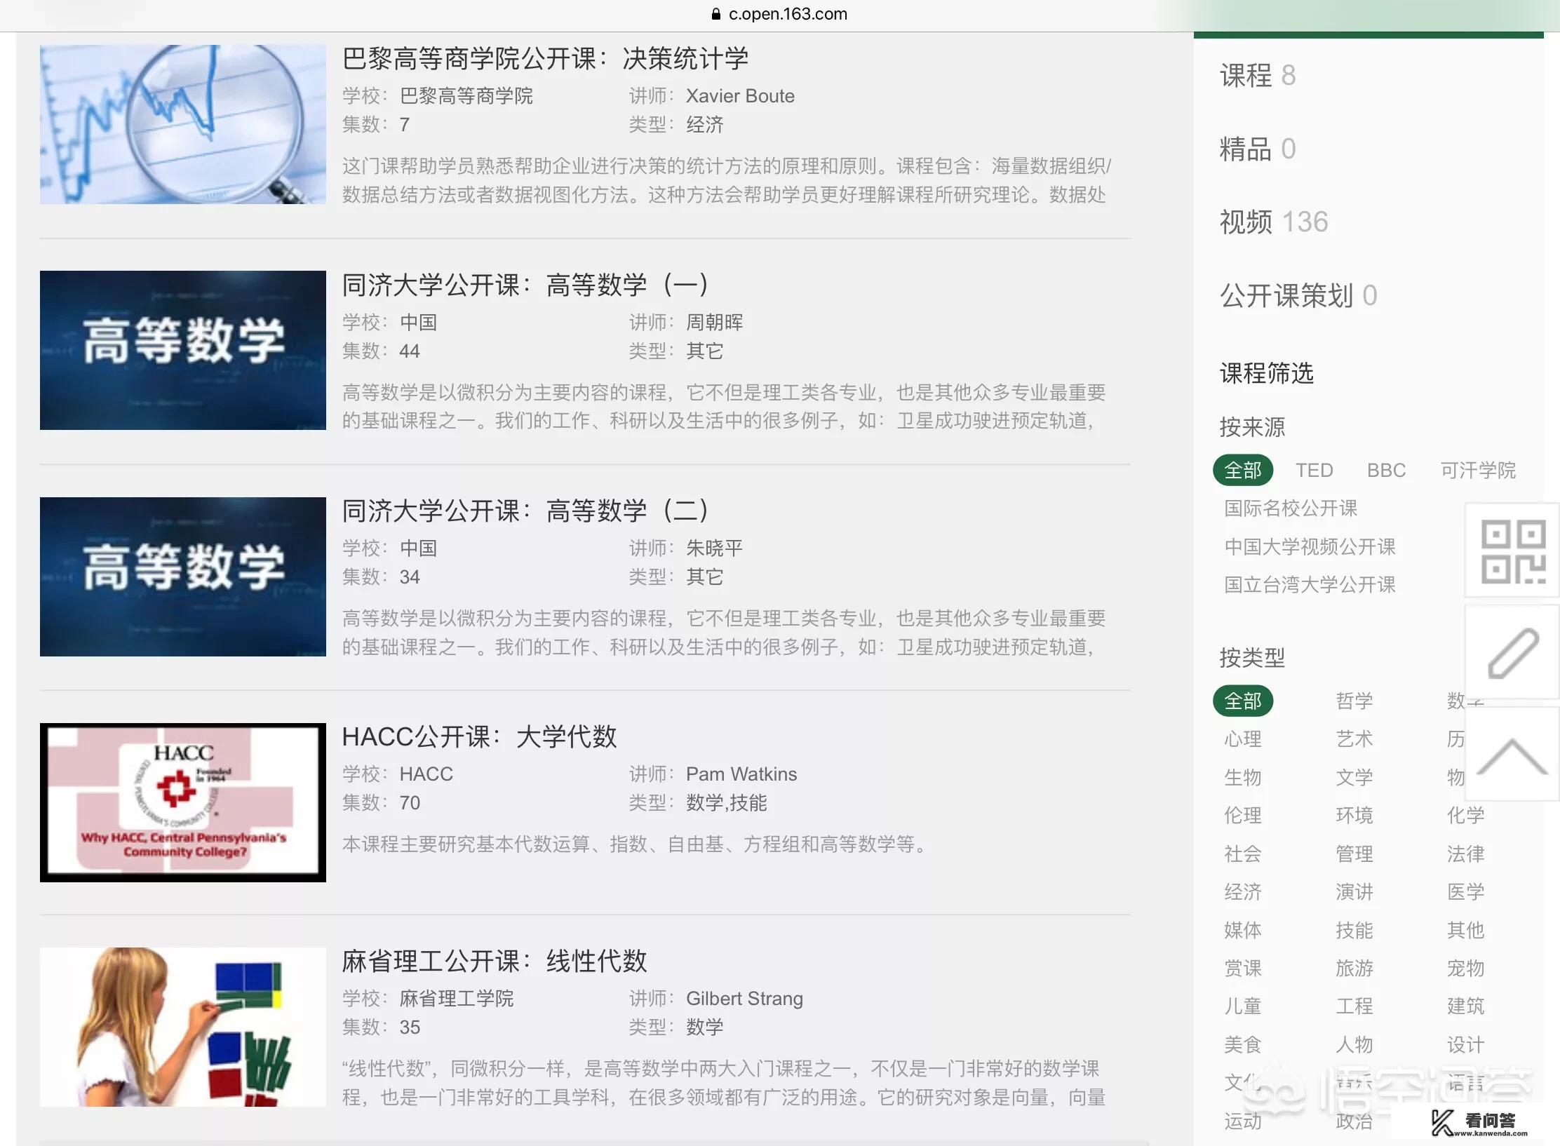Click lecturer name 周朝晖
The width and height of the screenshot is (1560, 1146).
click(714, 322)
